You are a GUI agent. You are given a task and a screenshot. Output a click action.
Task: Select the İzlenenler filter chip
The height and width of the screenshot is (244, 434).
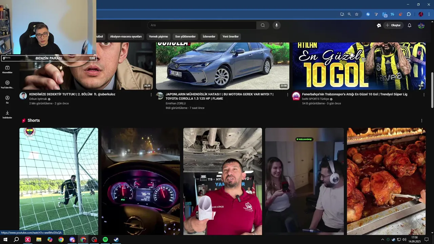(209, 37)
